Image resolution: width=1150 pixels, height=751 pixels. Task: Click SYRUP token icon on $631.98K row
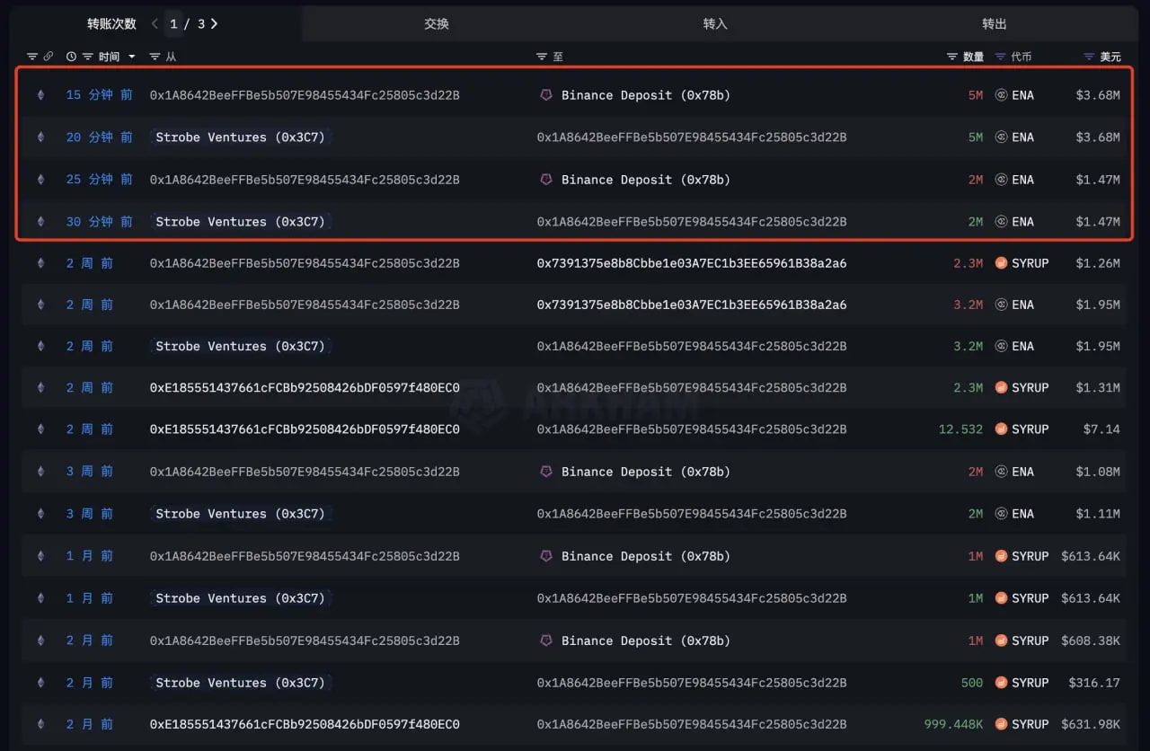1001,724
